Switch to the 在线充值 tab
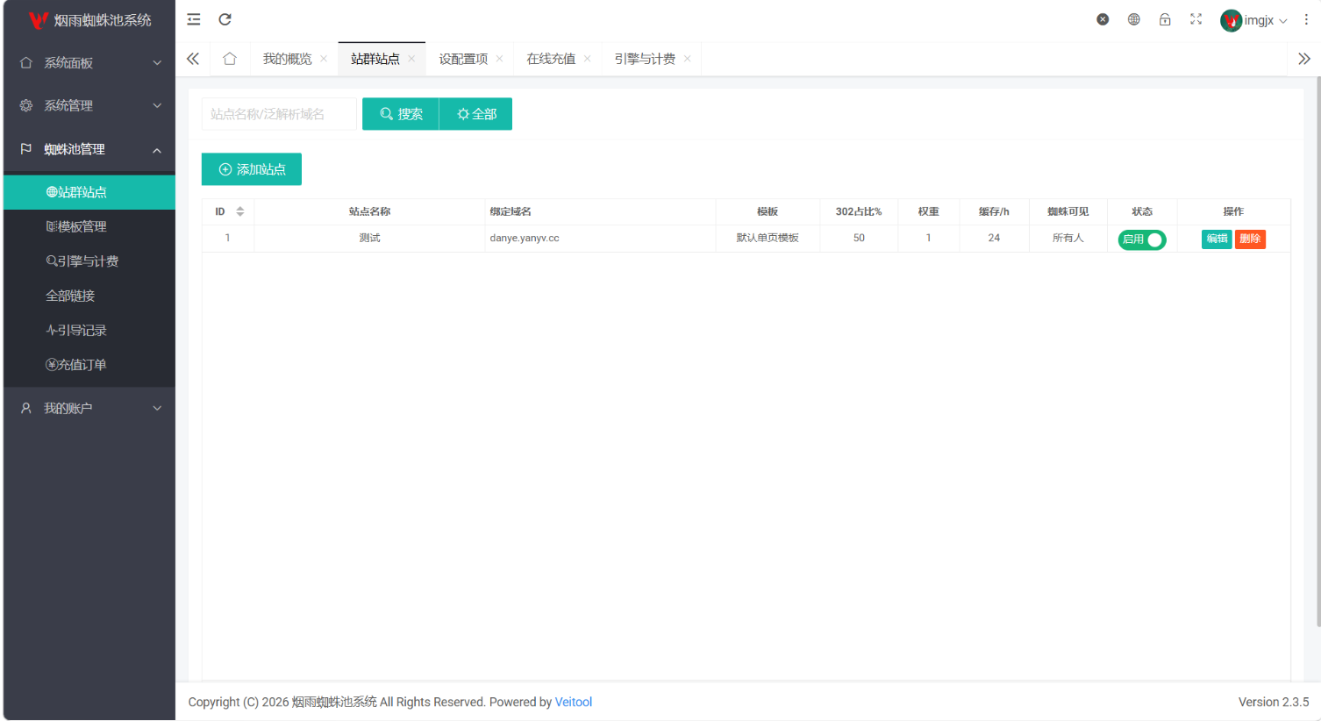This screenshot has width=1321, height=721. pyautogui.click(x=551, y=59)
